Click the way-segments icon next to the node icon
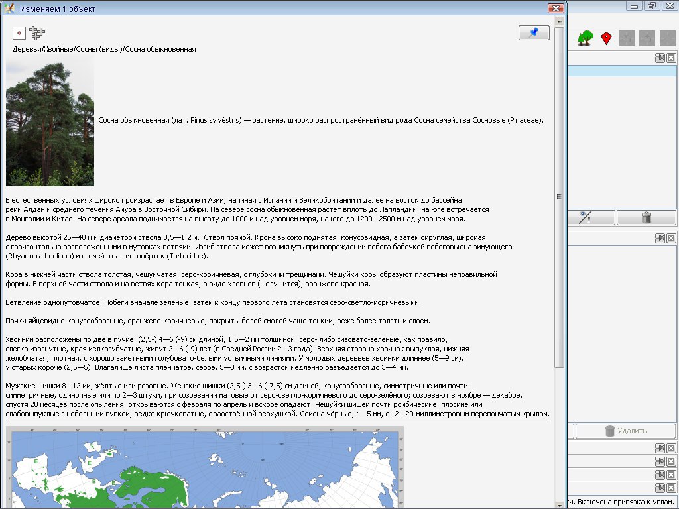The height and width of the screenshot is (509, 679). pos(37,33)
